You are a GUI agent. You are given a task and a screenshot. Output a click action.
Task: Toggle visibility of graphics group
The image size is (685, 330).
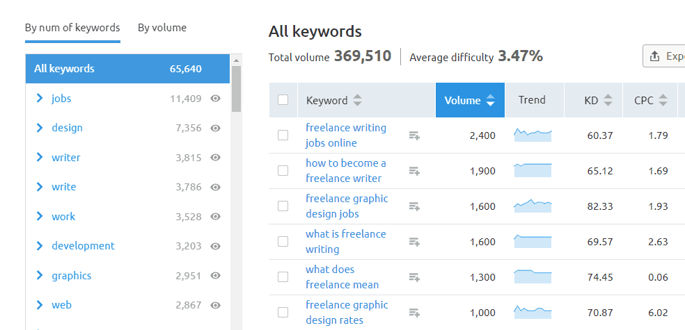click(215, 276)
